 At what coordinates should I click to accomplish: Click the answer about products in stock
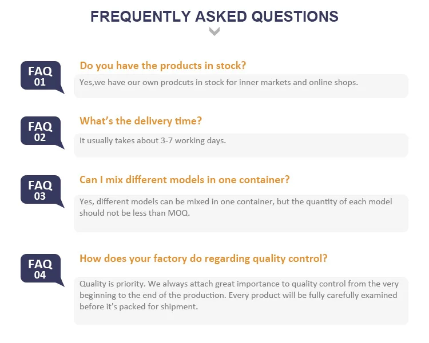tap(219, 82)
